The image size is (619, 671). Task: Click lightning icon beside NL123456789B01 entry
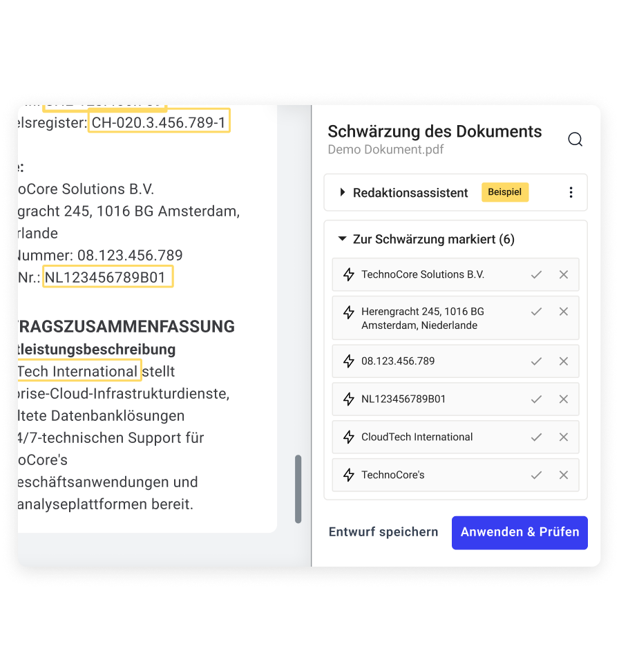[349, 399]
